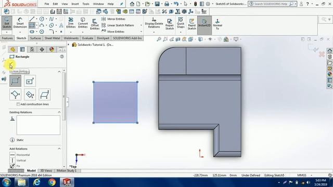Open the Tools menu

86,4
